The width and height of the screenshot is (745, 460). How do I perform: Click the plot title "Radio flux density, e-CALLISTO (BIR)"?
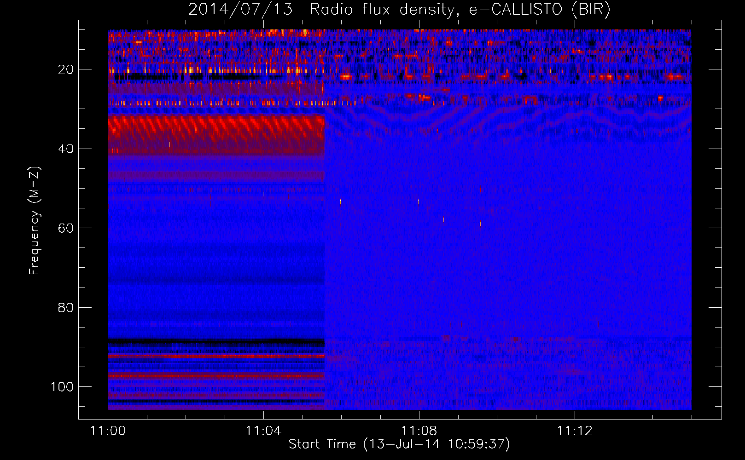point(460,10)
